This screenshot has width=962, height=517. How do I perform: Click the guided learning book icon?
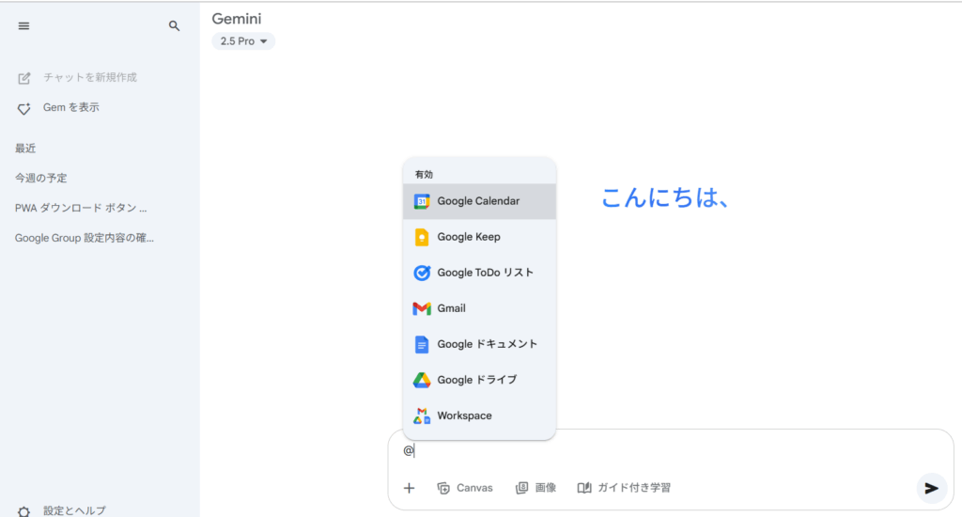(584, 488)
